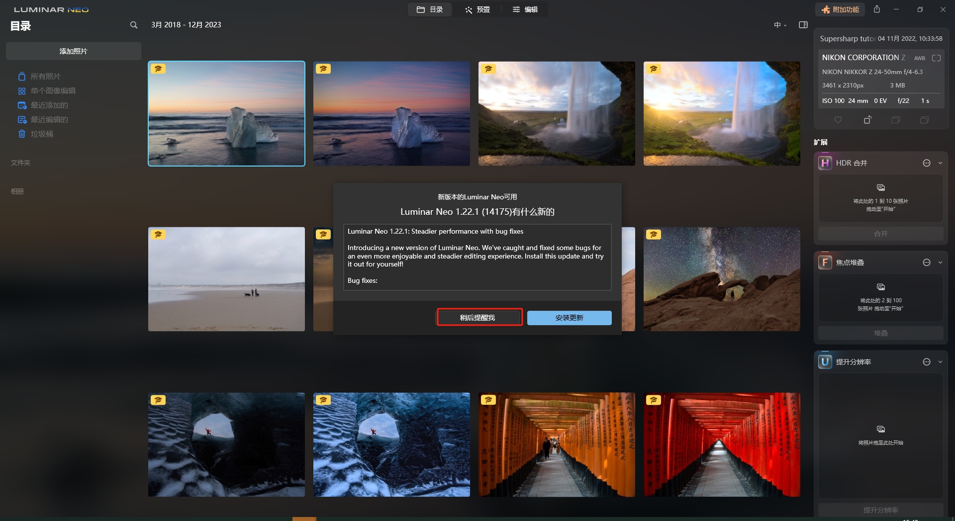Click tutorial badge on red torii photo
This screenshot has width=955, height=521.
pos(654,400)
